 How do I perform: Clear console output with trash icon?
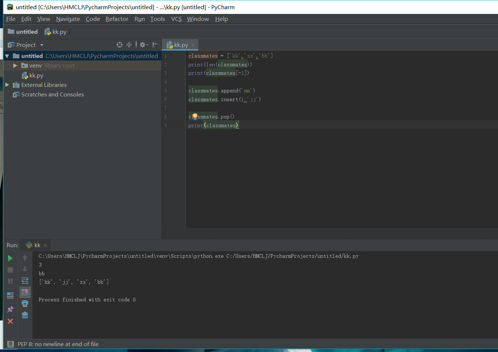click(x=25, y=315)
